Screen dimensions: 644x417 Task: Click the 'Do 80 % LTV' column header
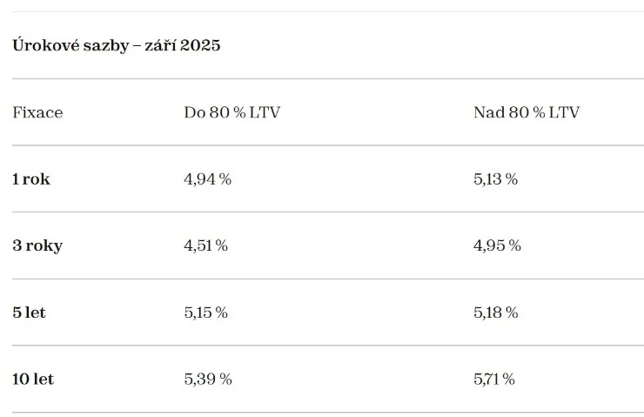[232, 112]
